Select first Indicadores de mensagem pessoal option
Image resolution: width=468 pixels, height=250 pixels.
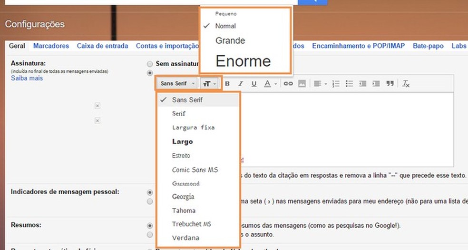click(150, 192)
